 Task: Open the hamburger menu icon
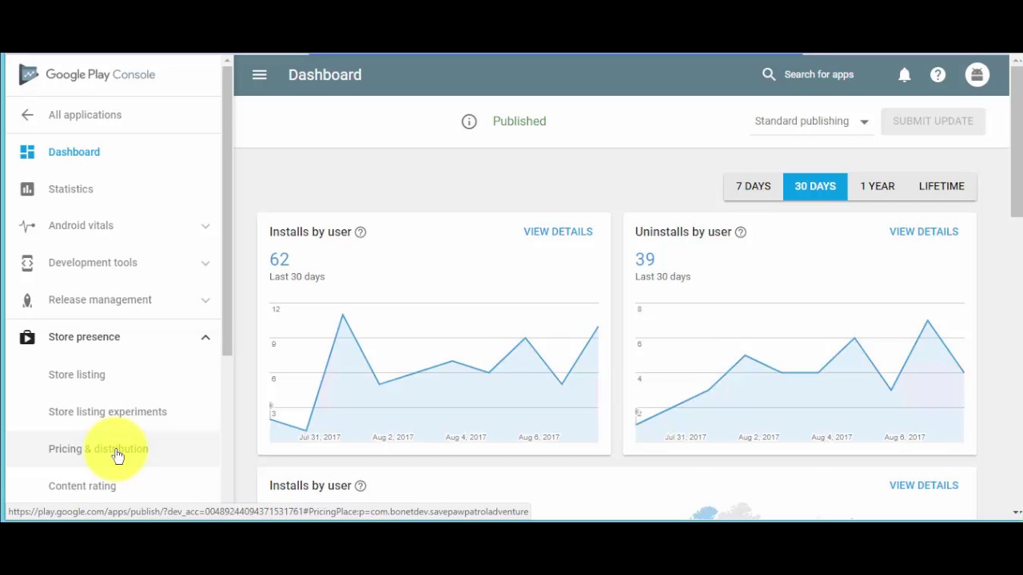(x=259, y=74)
